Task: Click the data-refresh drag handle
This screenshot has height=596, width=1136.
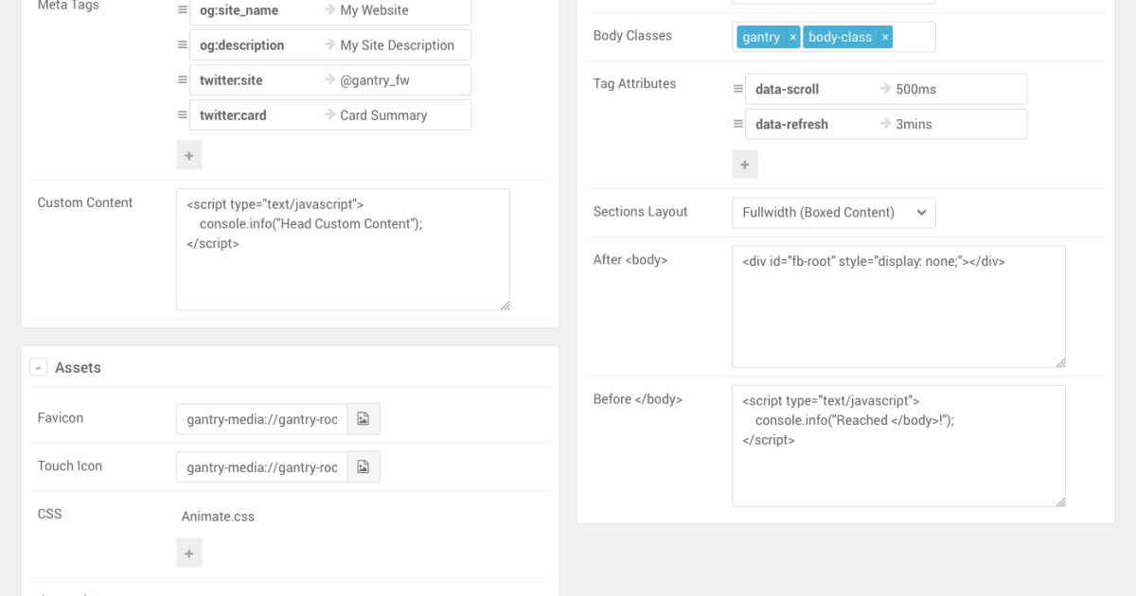Action: coord(738,124)
